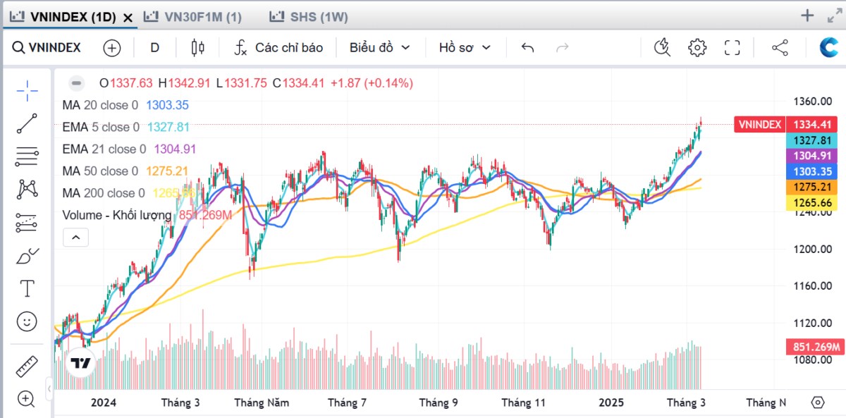Select the EMA 5 close 0 indicator
Screen dimensions: 846x418
[101, 127]
